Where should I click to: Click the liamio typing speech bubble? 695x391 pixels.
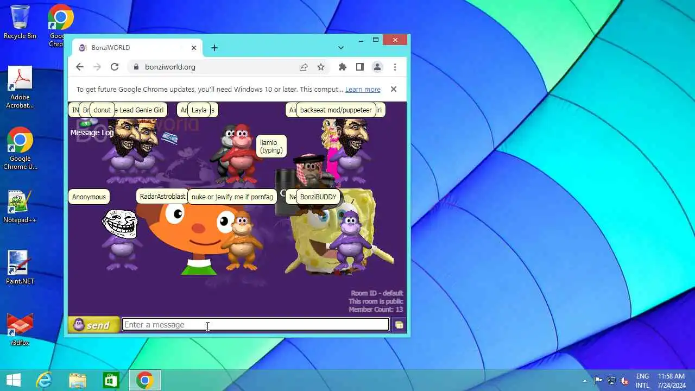(x=271, y=146)
